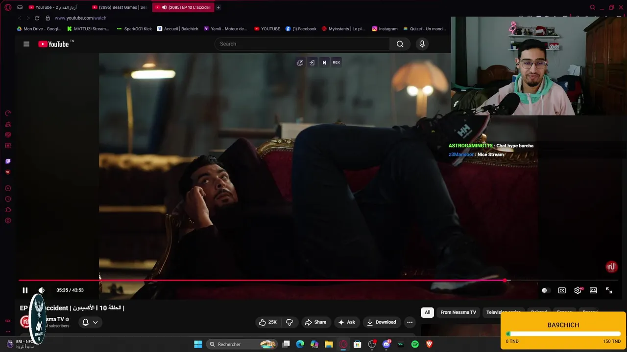The image size is (627, 352).
Task: Open Quizei bookmark
Action: tap(424, 29)
